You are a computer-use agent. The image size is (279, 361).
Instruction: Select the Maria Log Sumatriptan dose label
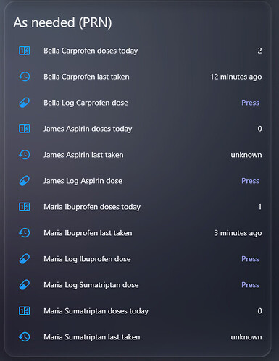(x=91, y=285)
